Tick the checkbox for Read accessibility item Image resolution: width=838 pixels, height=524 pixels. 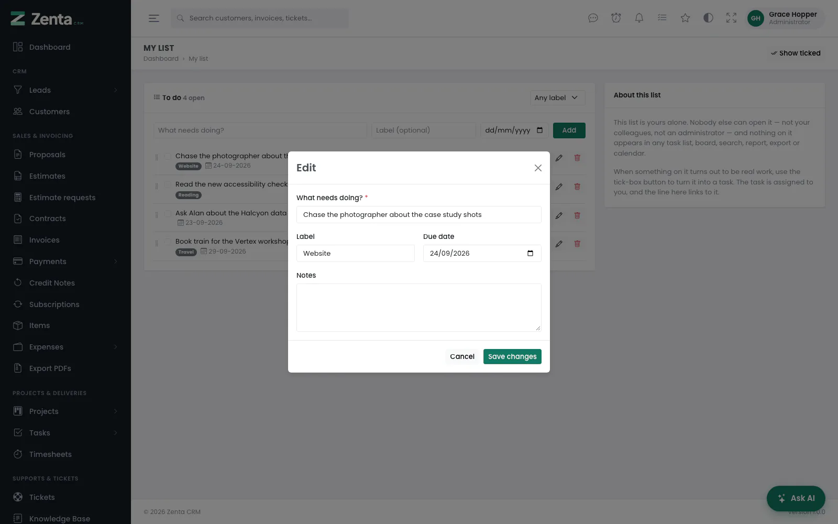point(168,185)
